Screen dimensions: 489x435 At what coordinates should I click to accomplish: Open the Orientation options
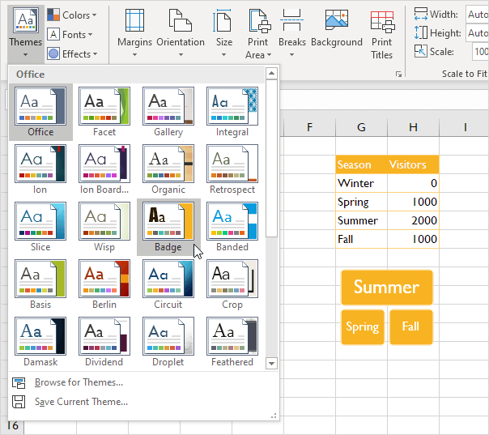click(180, 21)
